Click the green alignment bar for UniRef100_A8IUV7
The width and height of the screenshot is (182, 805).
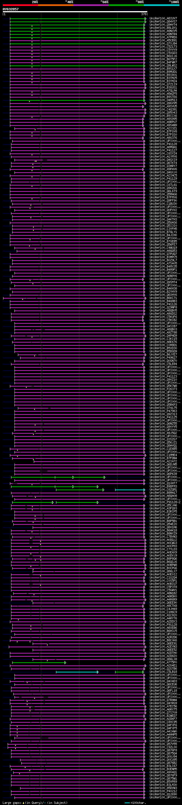[x=78, y=19]
